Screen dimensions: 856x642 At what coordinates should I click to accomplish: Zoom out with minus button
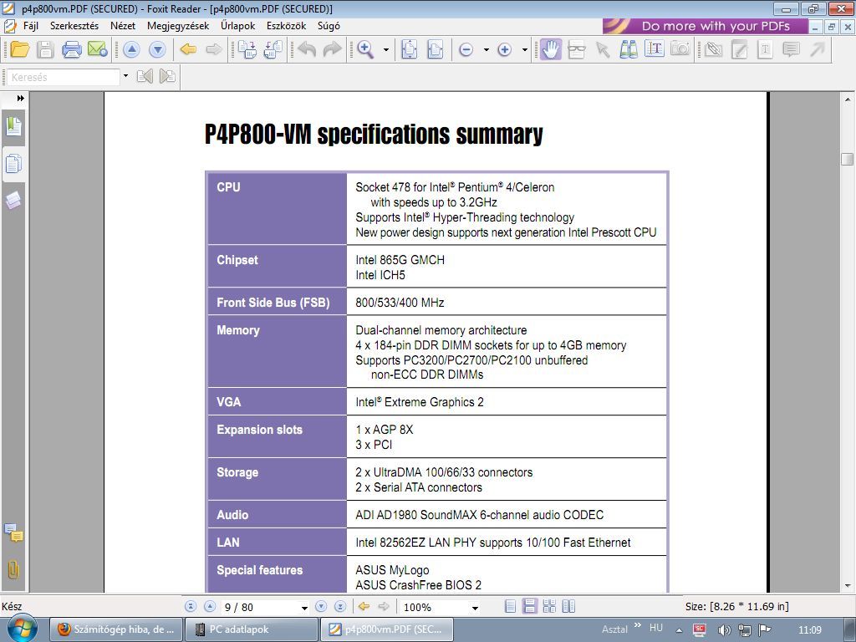click(x=466, y=49)
